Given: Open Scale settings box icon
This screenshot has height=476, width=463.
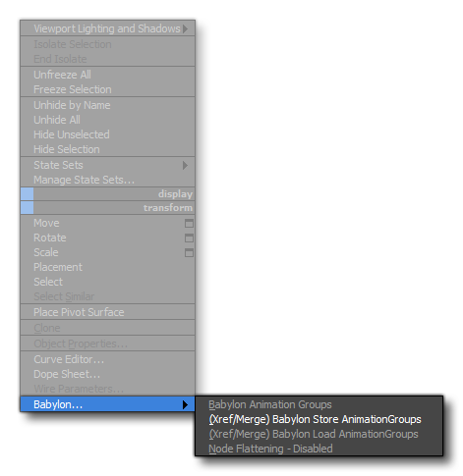Looking at the screenshot, I should point(189,253).
